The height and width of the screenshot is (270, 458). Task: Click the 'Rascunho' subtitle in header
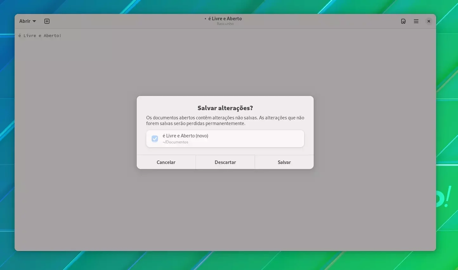(225, 24)
